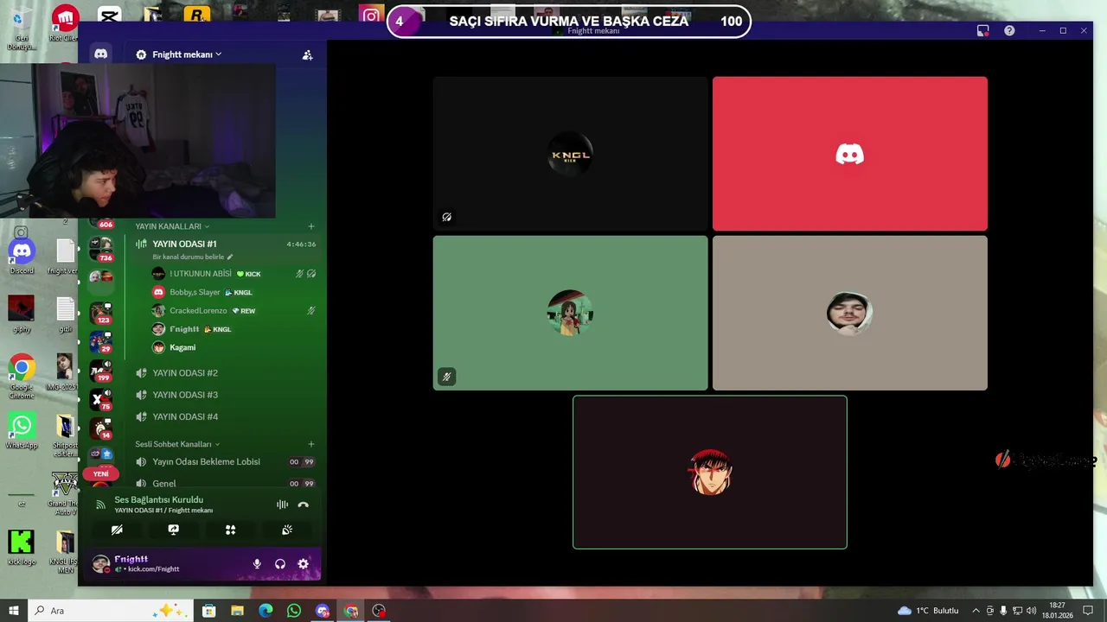Open server with 123 badge in sidebar
Screen dimensions: 1107x622
pyautogui.click(x=101, y=313)
